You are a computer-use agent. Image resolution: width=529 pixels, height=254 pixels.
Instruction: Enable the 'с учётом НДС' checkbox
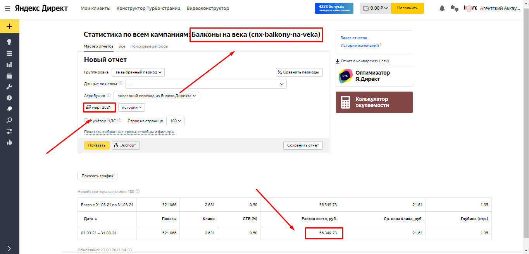click(86, 121)
